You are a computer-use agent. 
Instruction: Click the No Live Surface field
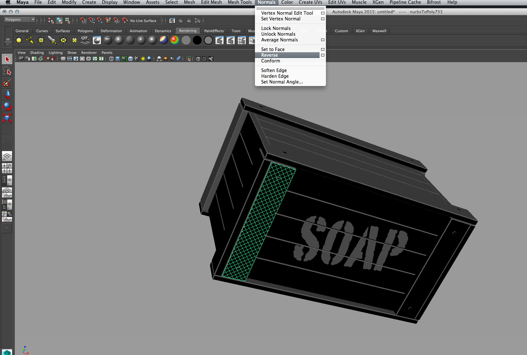[143, 21]
